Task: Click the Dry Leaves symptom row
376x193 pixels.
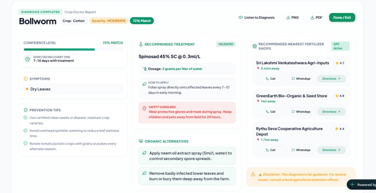Action: [73, 89]
